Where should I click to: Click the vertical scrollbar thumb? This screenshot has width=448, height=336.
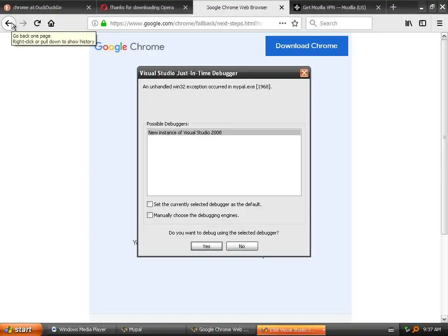tap(444, 137)
